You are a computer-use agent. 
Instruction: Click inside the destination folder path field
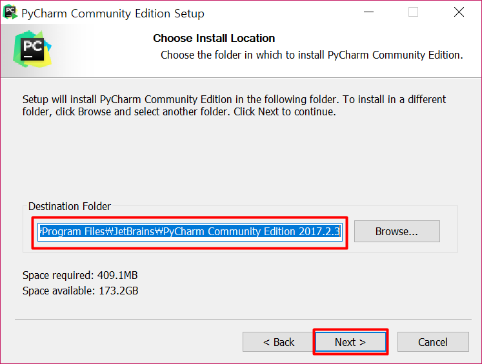point(190,231)
